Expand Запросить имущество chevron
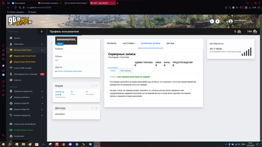Image resolution: width=262 pixels, height=147 pixels. pyautogui.click(x=42, y=91)
